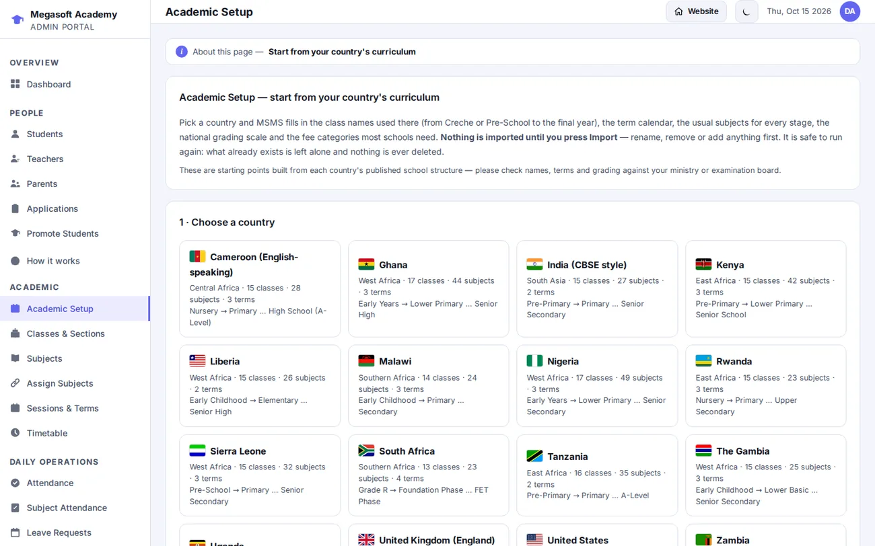Click the Parents group icon
This screenshot has height=546, width=875.
(15, 184)
